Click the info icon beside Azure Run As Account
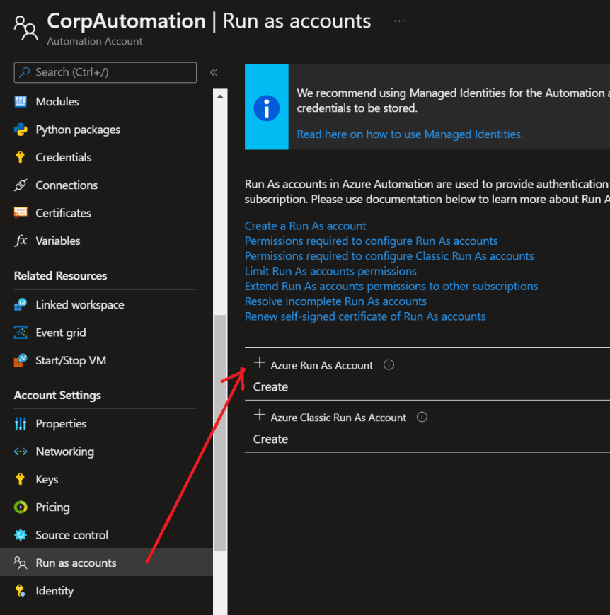This screenshot has width=610, height=615. (389, 364)
